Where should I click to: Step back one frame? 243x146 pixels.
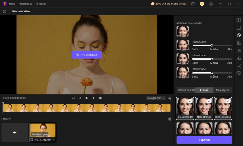pos(80,98)
